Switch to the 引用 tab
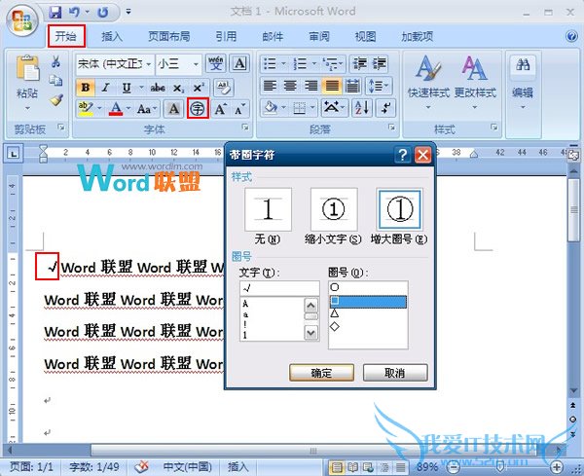584x476 pixels. [226, 36]
